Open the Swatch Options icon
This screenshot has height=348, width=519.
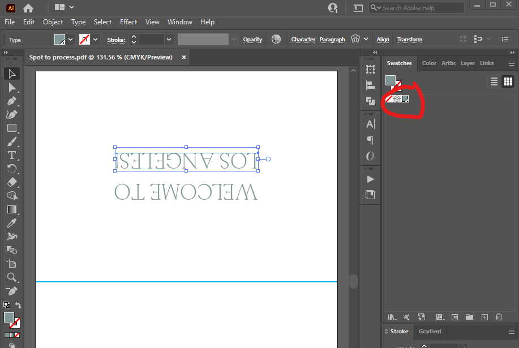point(455,317)
